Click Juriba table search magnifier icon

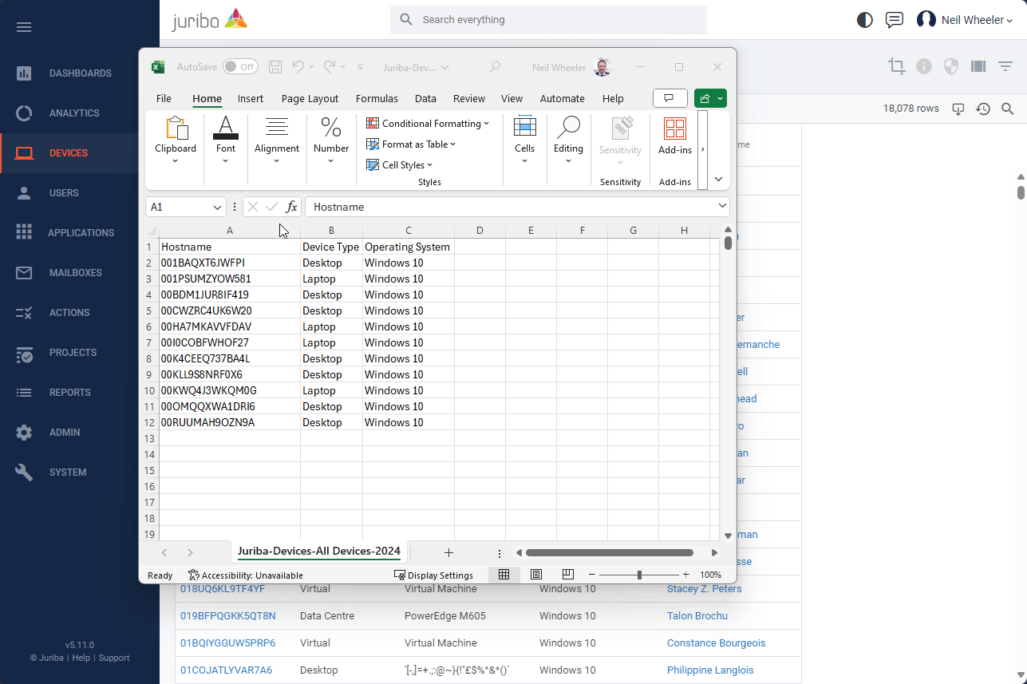click(x=1007, y=109)
